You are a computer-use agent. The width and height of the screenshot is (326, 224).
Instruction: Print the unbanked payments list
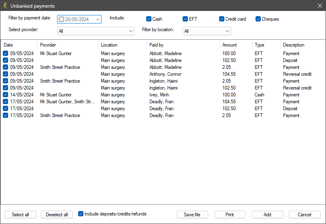click(x=230, y=214)
